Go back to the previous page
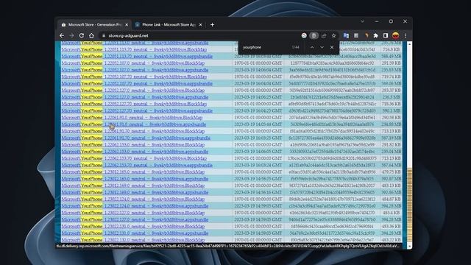This screenshot has height=265, width=471. [x=62, y=35]
